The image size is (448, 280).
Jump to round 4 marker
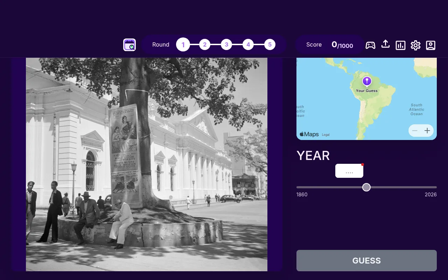(x=248, y=45)
